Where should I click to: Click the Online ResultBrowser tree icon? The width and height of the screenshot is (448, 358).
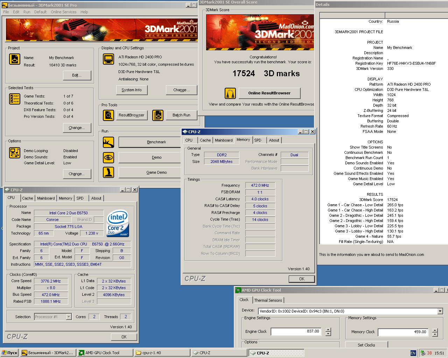tap(230, 93)
